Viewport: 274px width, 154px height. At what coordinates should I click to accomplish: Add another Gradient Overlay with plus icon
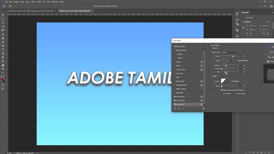202,85
